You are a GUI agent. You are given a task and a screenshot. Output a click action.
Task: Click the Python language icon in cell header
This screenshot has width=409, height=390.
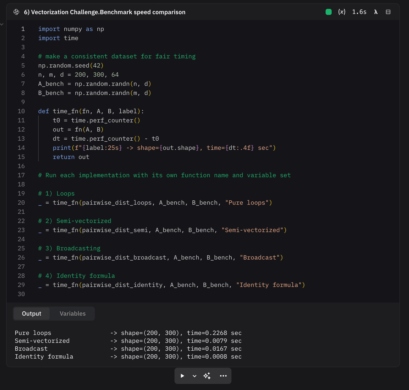tap(16, 12)
